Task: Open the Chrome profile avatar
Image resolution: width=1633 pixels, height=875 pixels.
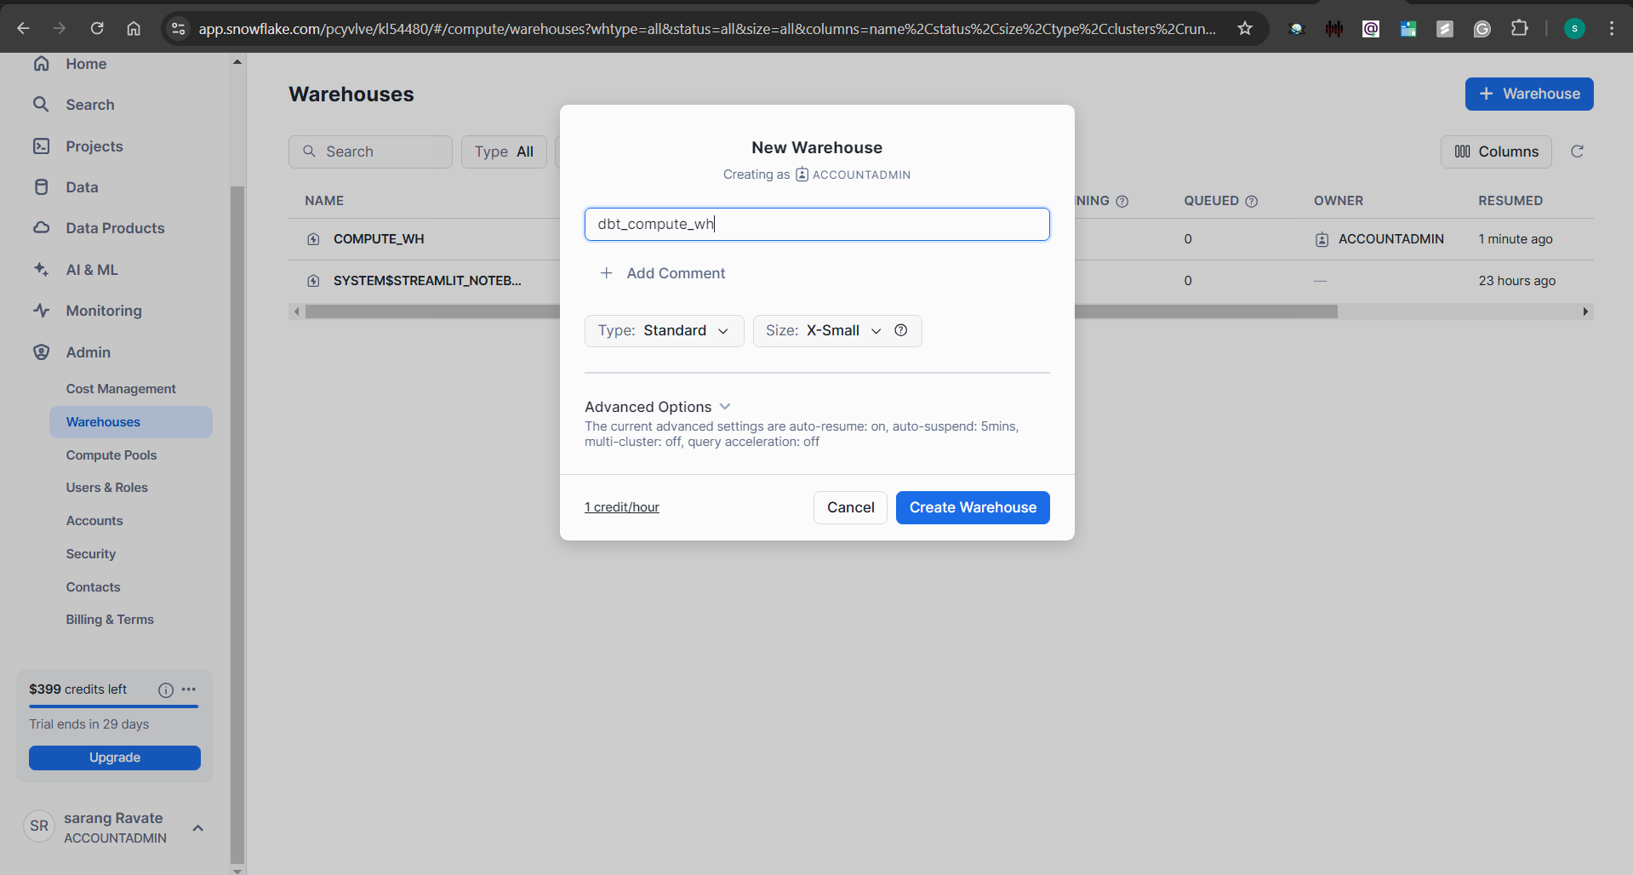Action: pyautogui.click(x=1574, y=28)
